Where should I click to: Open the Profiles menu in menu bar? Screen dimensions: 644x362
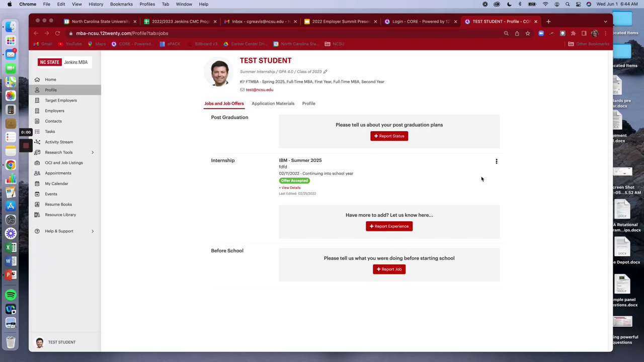[147, 4]
